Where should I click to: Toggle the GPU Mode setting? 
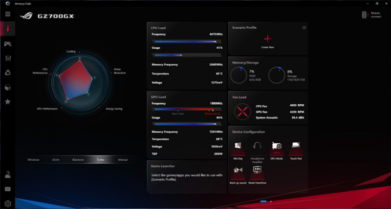(x=277, y=151)
